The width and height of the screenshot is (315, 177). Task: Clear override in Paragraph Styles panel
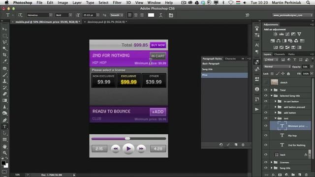coord(221,145)
